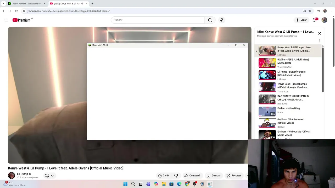The width and height of the screenshot is (335, 188).
Task: Go to the YouTube Premium home logo
Action: pyautogui.click(x=21, y=20)
